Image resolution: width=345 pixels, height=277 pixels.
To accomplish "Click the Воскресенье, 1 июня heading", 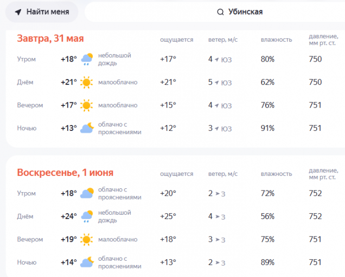I will (x=65, y=173).
